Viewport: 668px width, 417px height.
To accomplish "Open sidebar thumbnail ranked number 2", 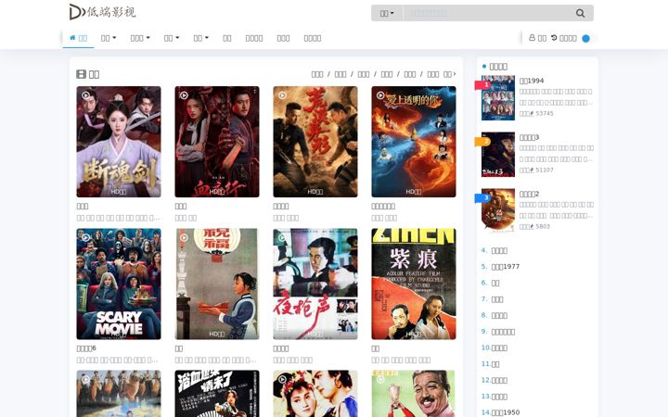I will 498,155.
